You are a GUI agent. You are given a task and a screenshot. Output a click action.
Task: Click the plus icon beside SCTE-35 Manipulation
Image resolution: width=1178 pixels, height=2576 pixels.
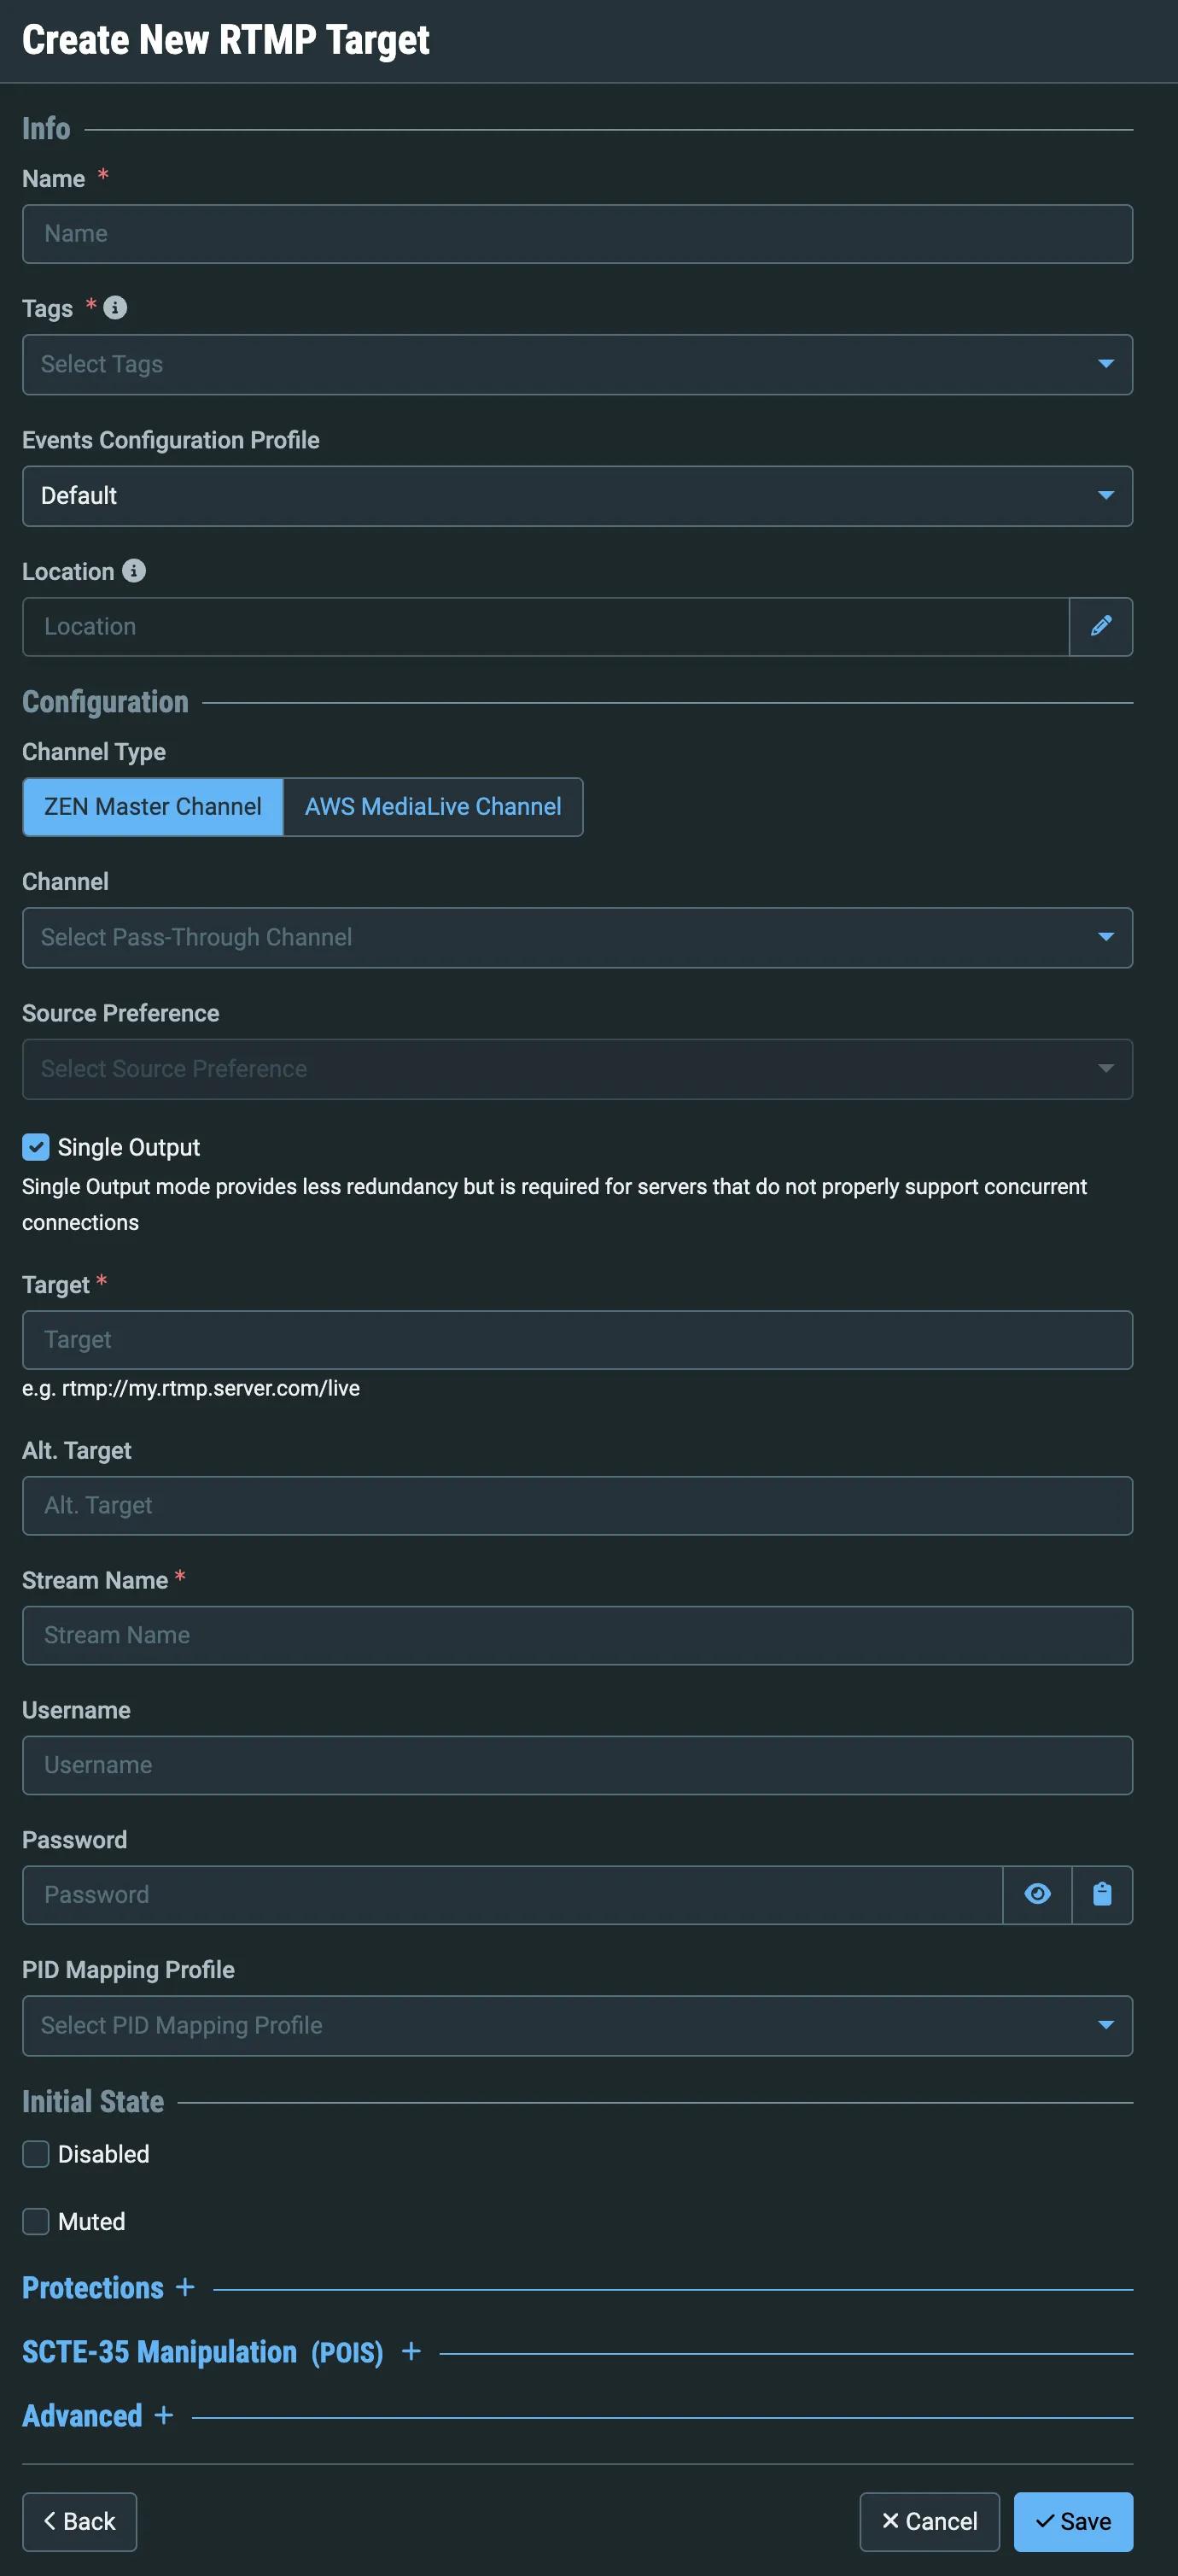pos(411,2351)
